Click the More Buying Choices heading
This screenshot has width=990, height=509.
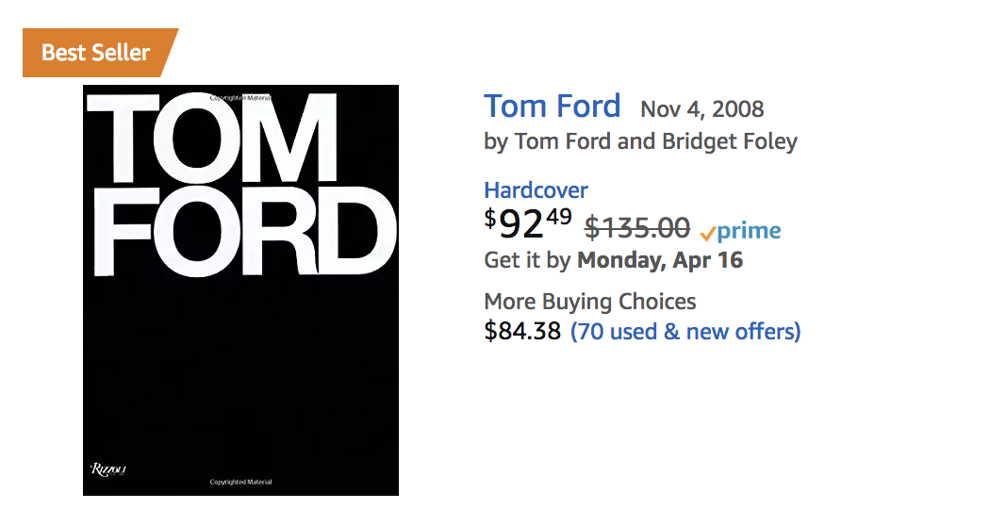(589, 302)
